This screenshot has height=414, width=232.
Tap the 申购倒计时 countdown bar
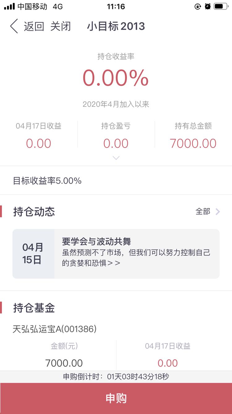(116, 377)
